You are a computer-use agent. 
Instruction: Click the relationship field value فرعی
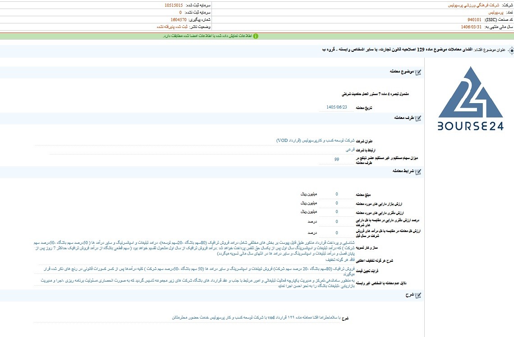[x=350, y=150]
